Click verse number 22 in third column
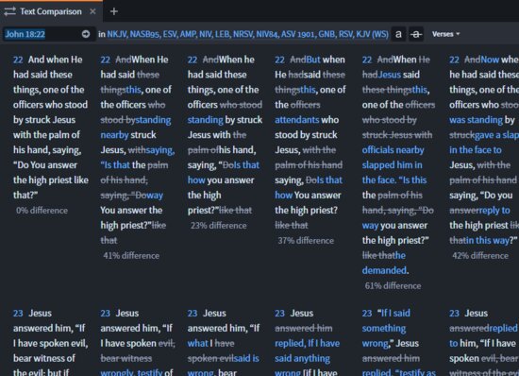The height and width of the screenshot is (376, 519). pyautogui.click(x=193, y=60)
